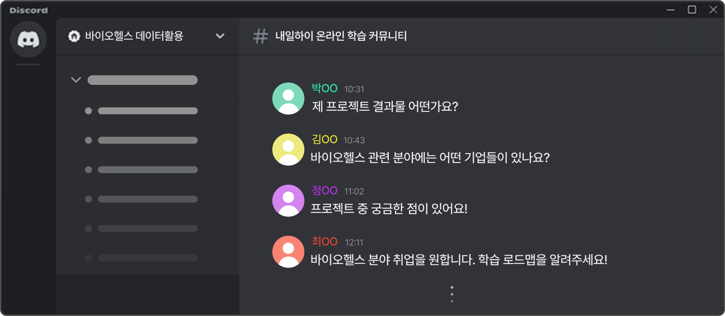Image resolution: width=725 pixels, height=316 pixels.
Task: Click the server icon beside 바이오헬스 데이터활용
Action: click(74, 36)
